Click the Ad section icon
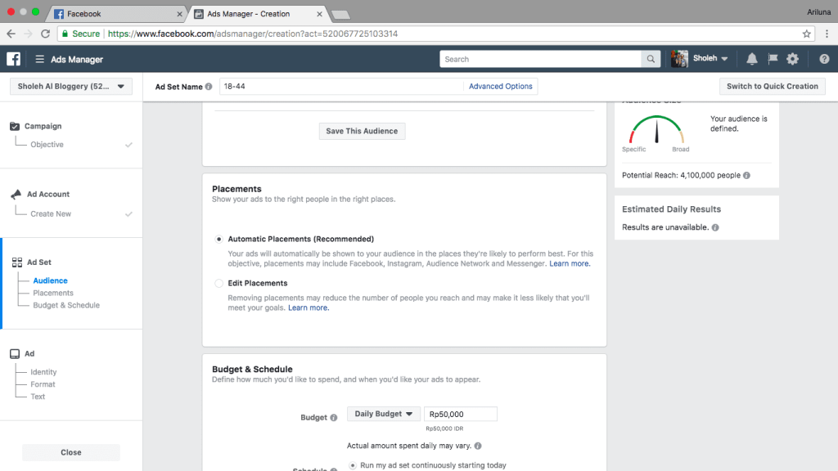 click(15, 353)
